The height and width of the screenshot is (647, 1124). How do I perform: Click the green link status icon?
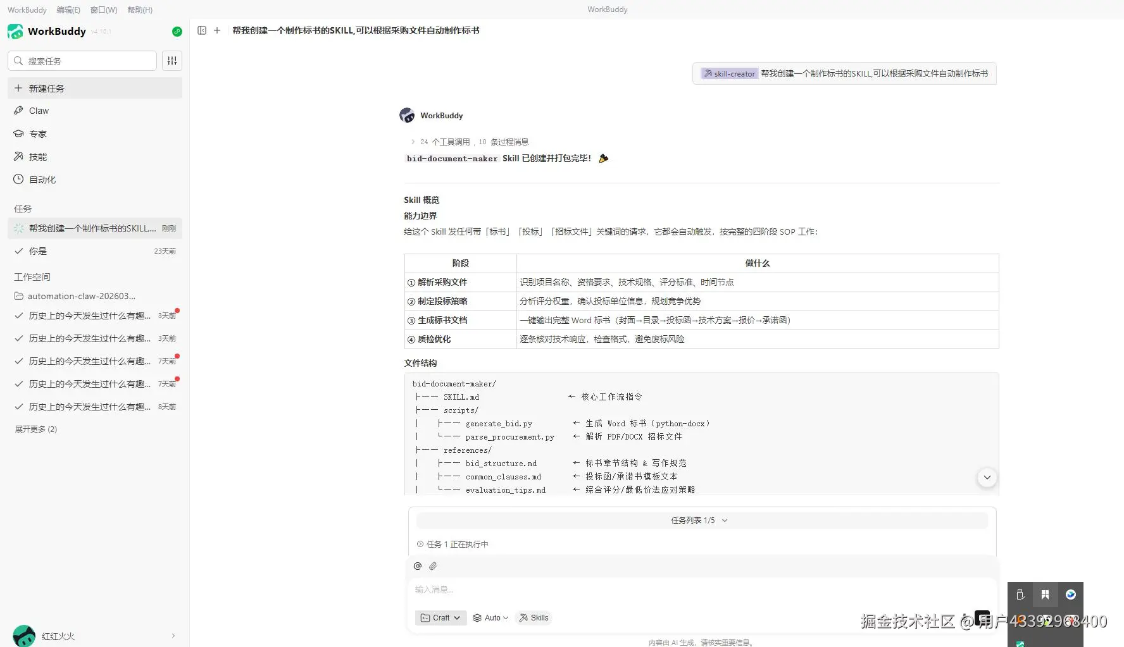coord(177,32)
